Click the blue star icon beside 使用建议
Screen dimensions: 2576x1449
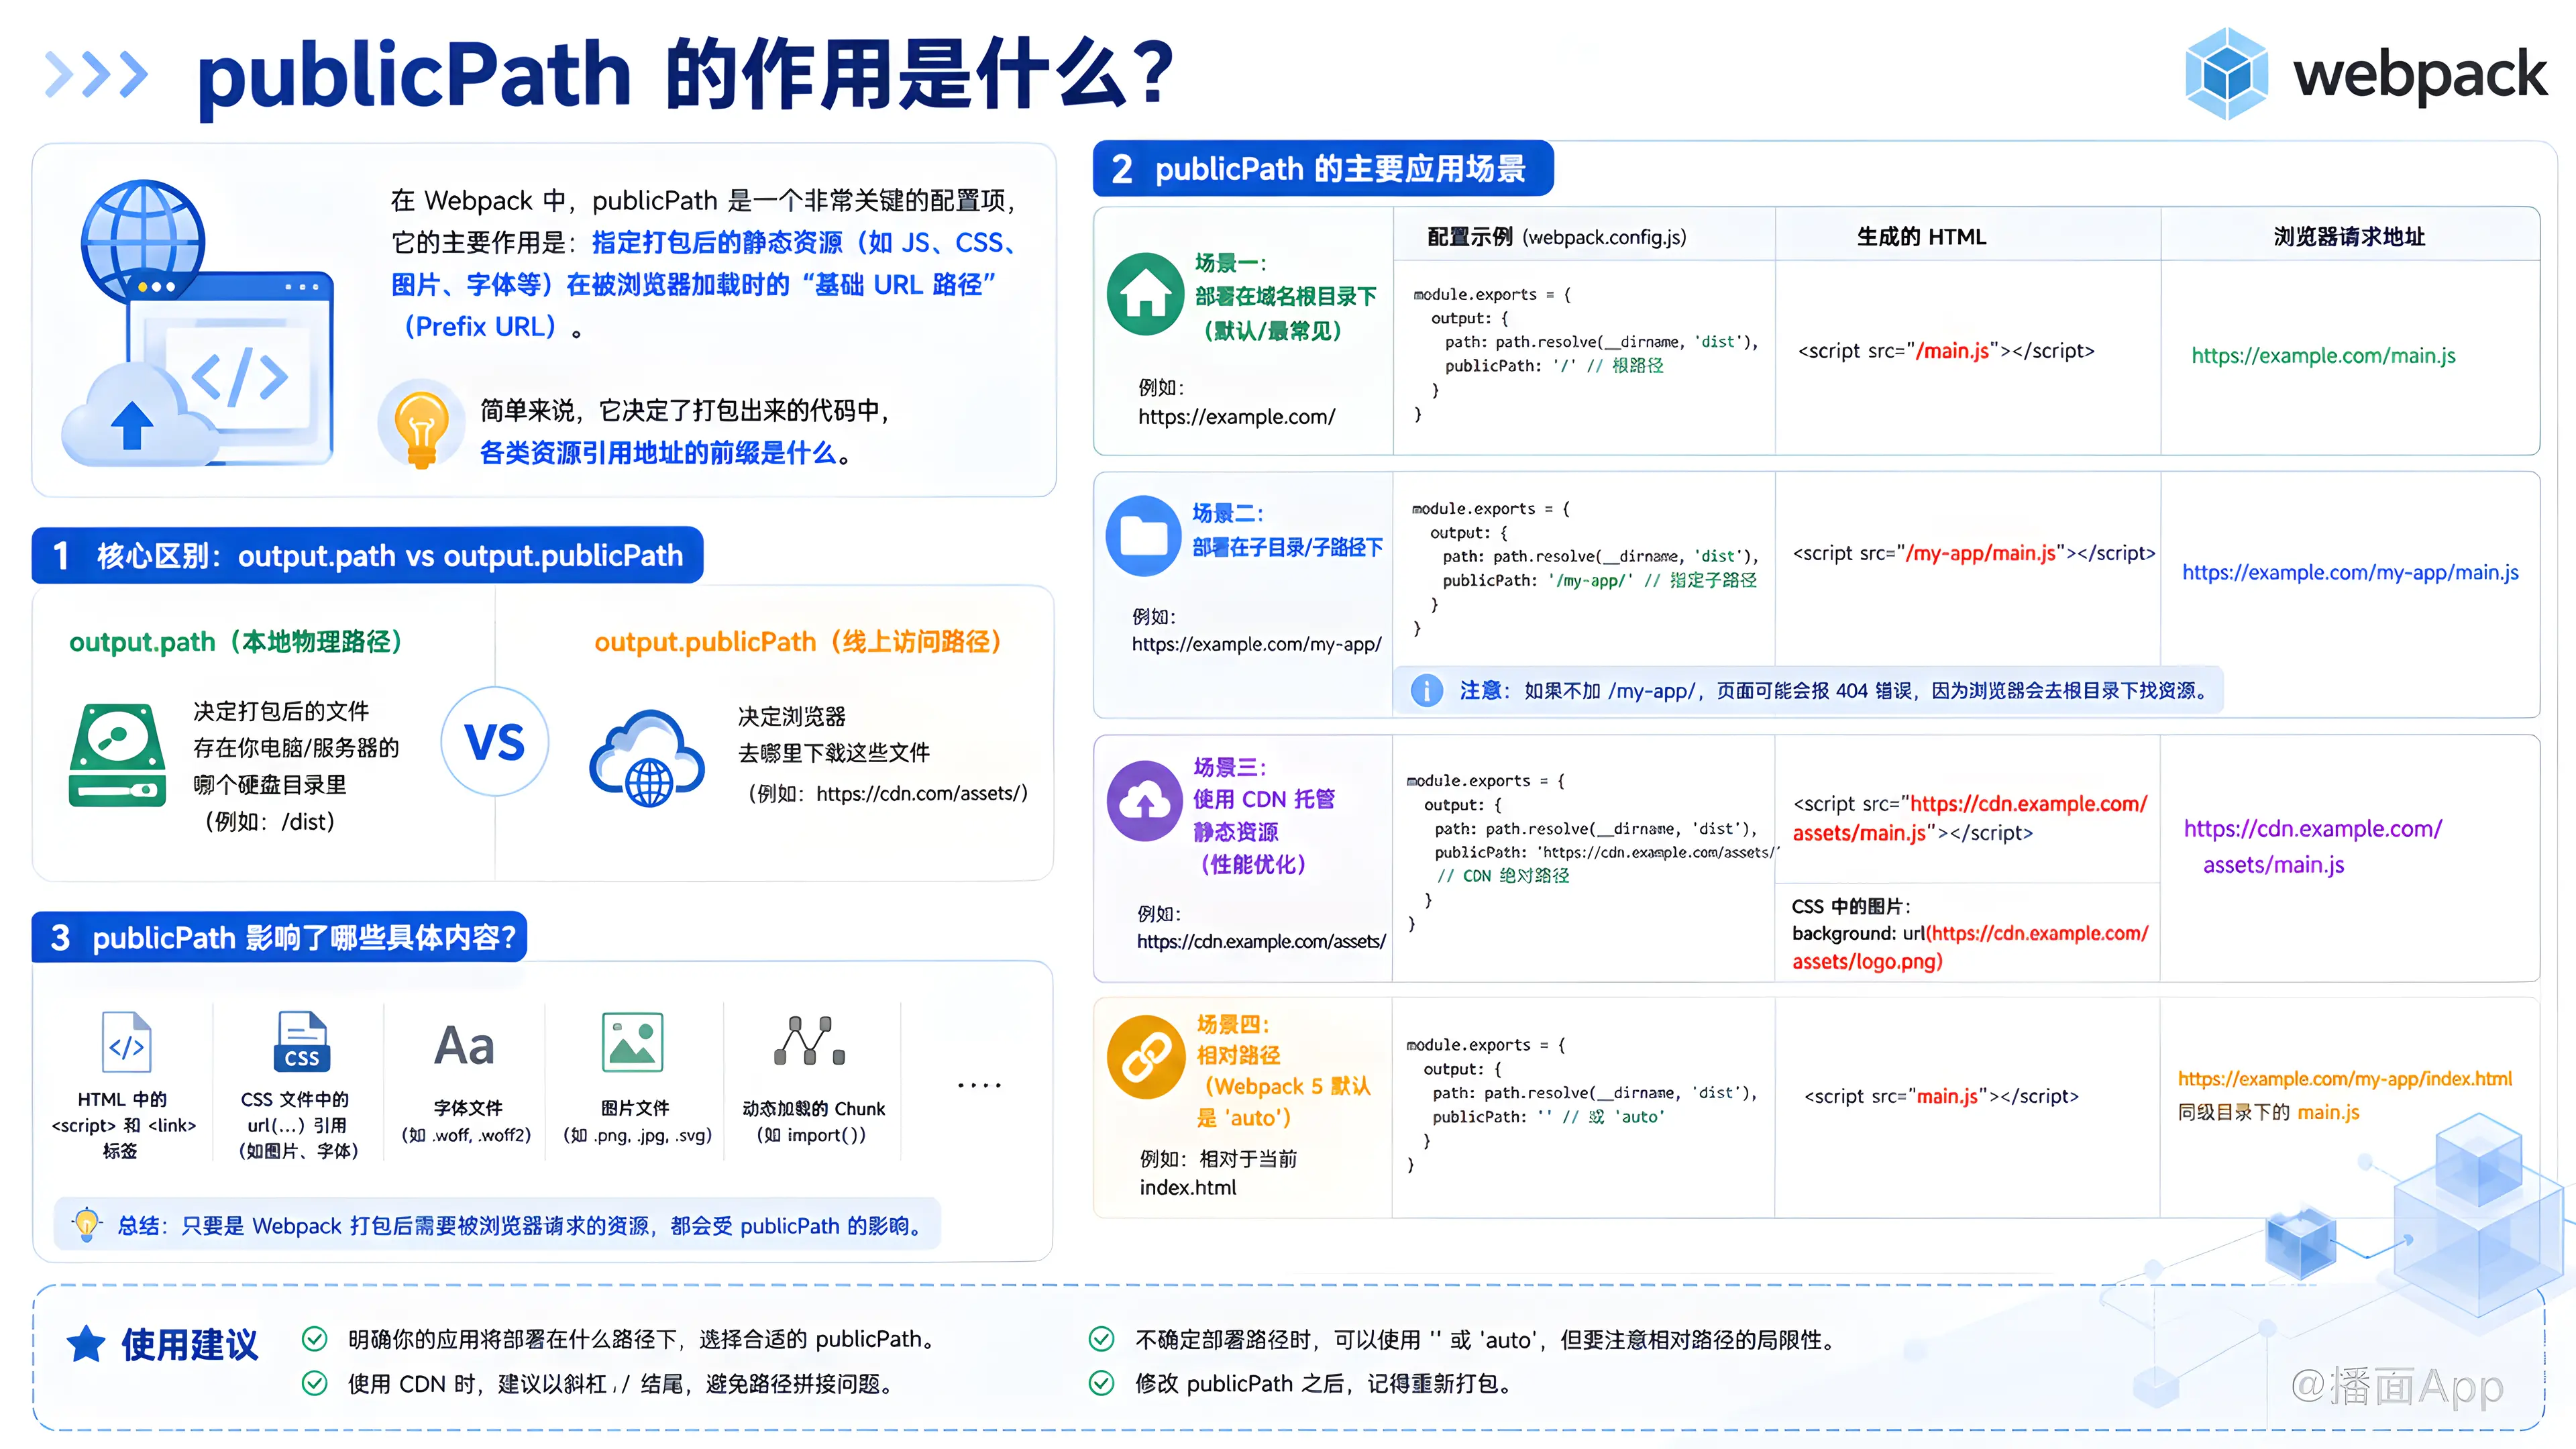(x=86, y=1343)
